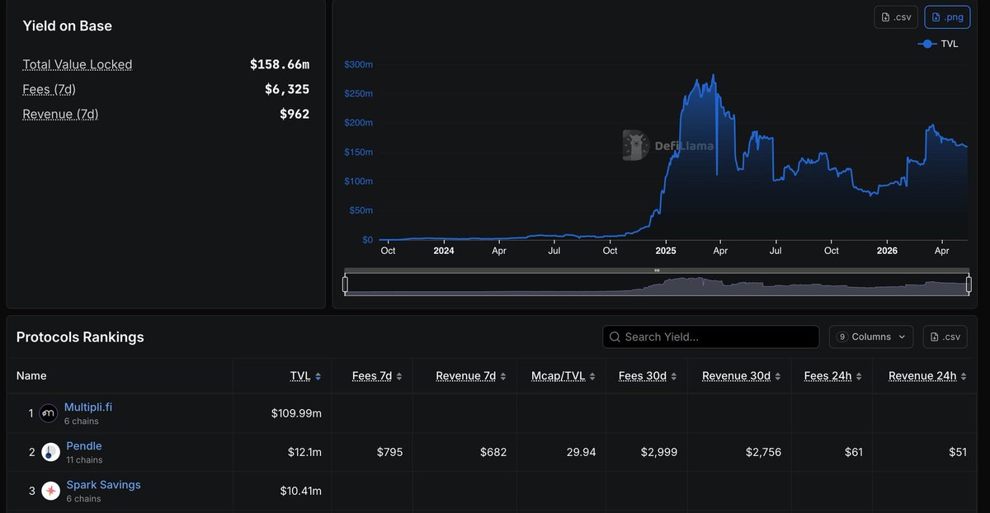Click Pendle's $795 fees 7d cell
This screenshot has height=513, width=990.
coord(389,452)
